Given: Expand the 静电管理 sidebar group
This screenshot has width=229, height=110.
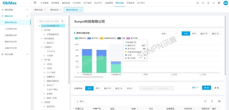Looking at the screenshot, I should click(15, 10).
